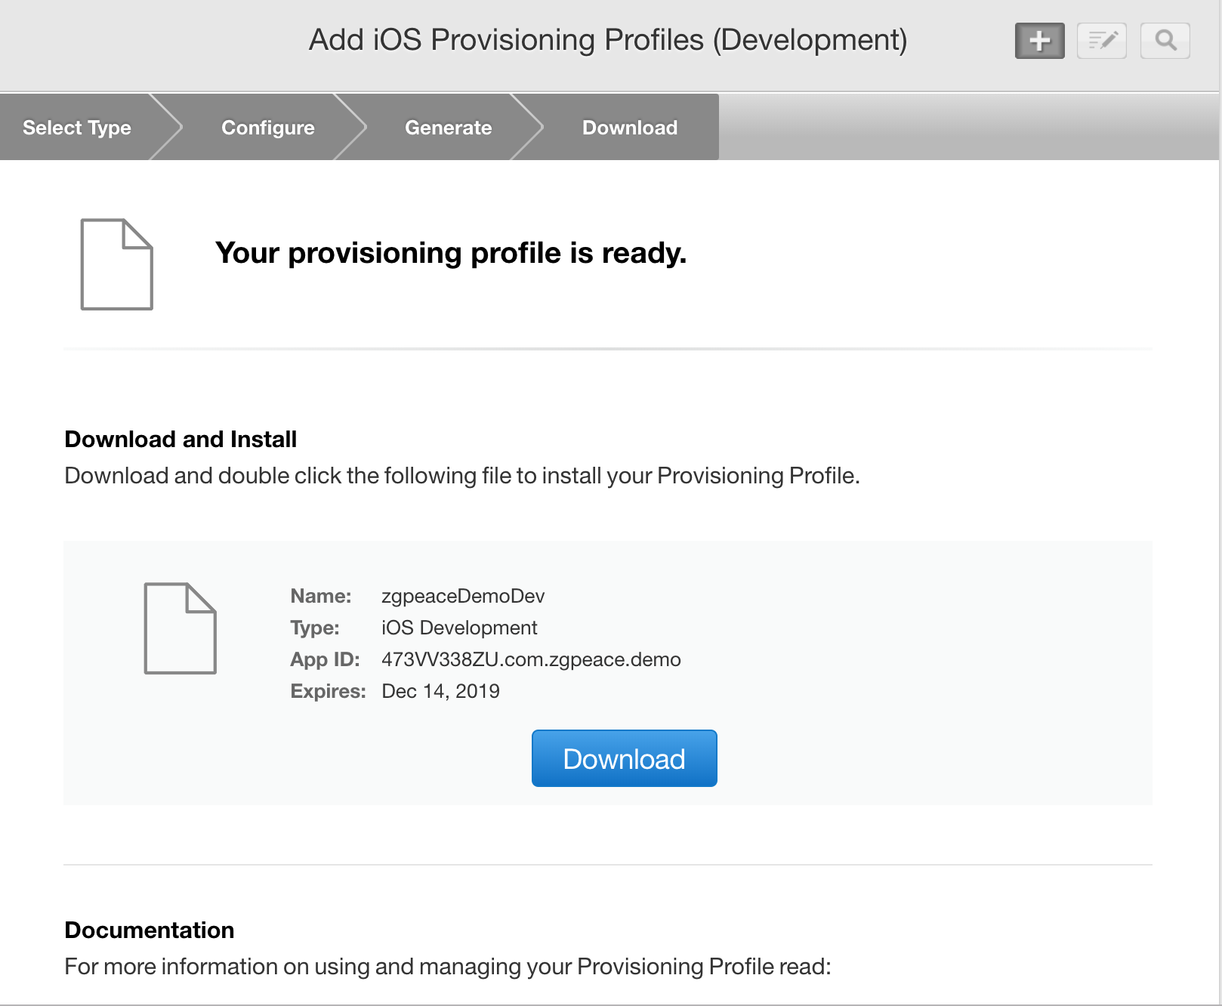This screenshot has width=1222, height=1006.
Task: Click the profile name zgpeaceDemoDev
Action: pos(463,596)
